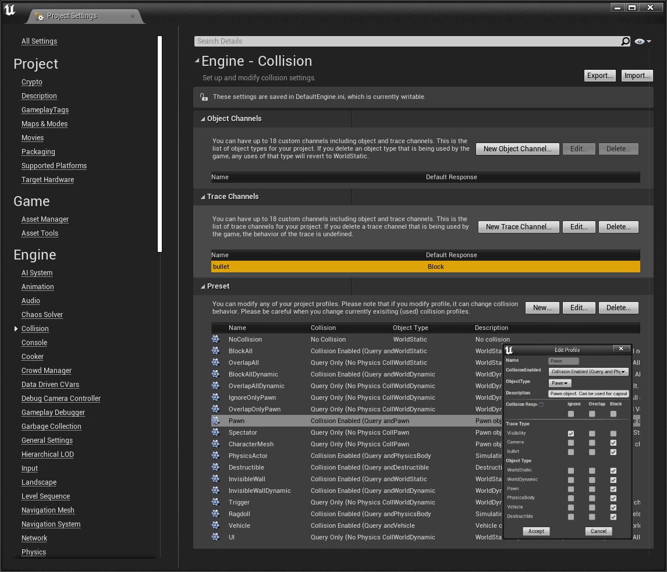Open the ObjectType Pawn dropdown
The width and height of the screenshot is (667, 572).
tap(560, 383)
